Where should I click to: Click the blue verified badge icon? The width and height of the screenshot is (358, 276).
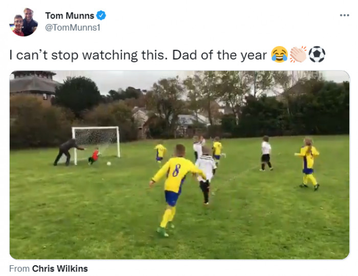(x=101, y=15)
